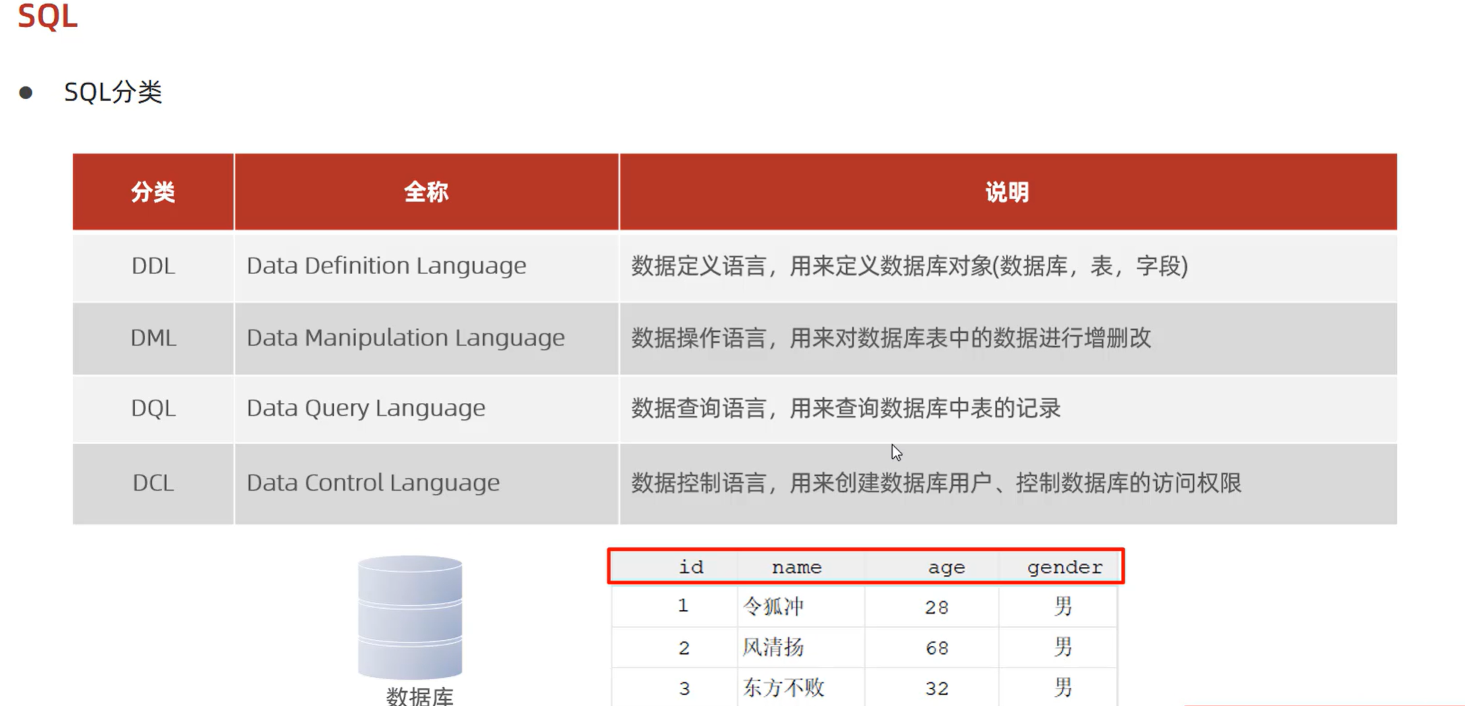Click the age value 28
This screenshot has width=1465, height=706.
937,607
